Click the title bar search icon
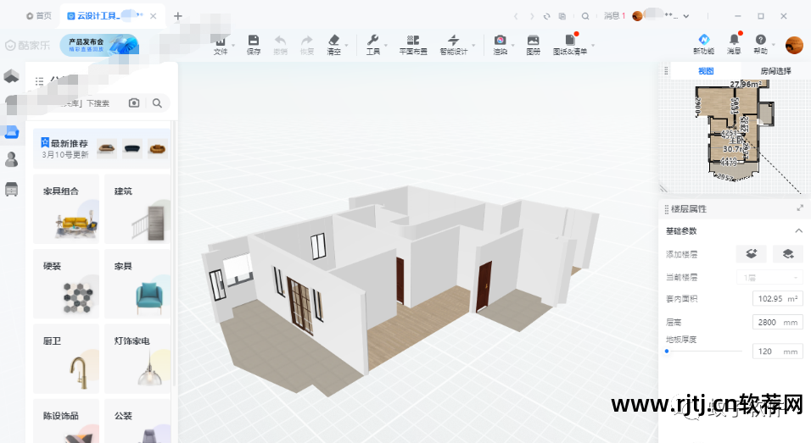Viewport: 811px width, 443px height. click(x=585, y=17)
